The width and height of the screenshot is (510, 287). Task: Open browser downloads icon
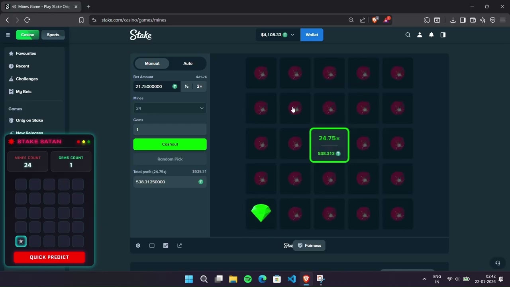(x=453, y=20)
